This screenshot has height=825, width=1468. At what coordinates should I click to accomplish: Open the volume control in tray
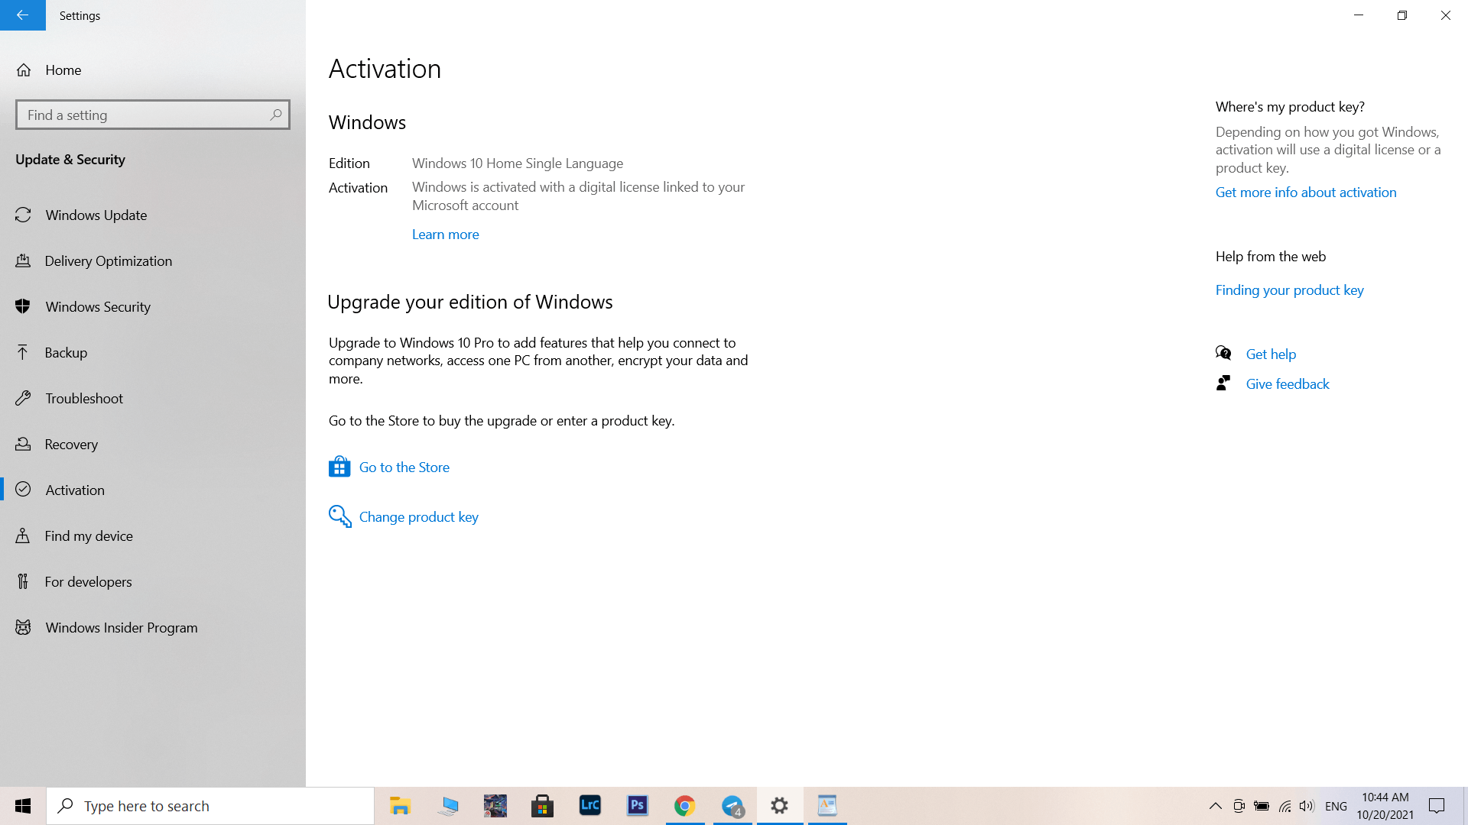tap(1307, 806)
